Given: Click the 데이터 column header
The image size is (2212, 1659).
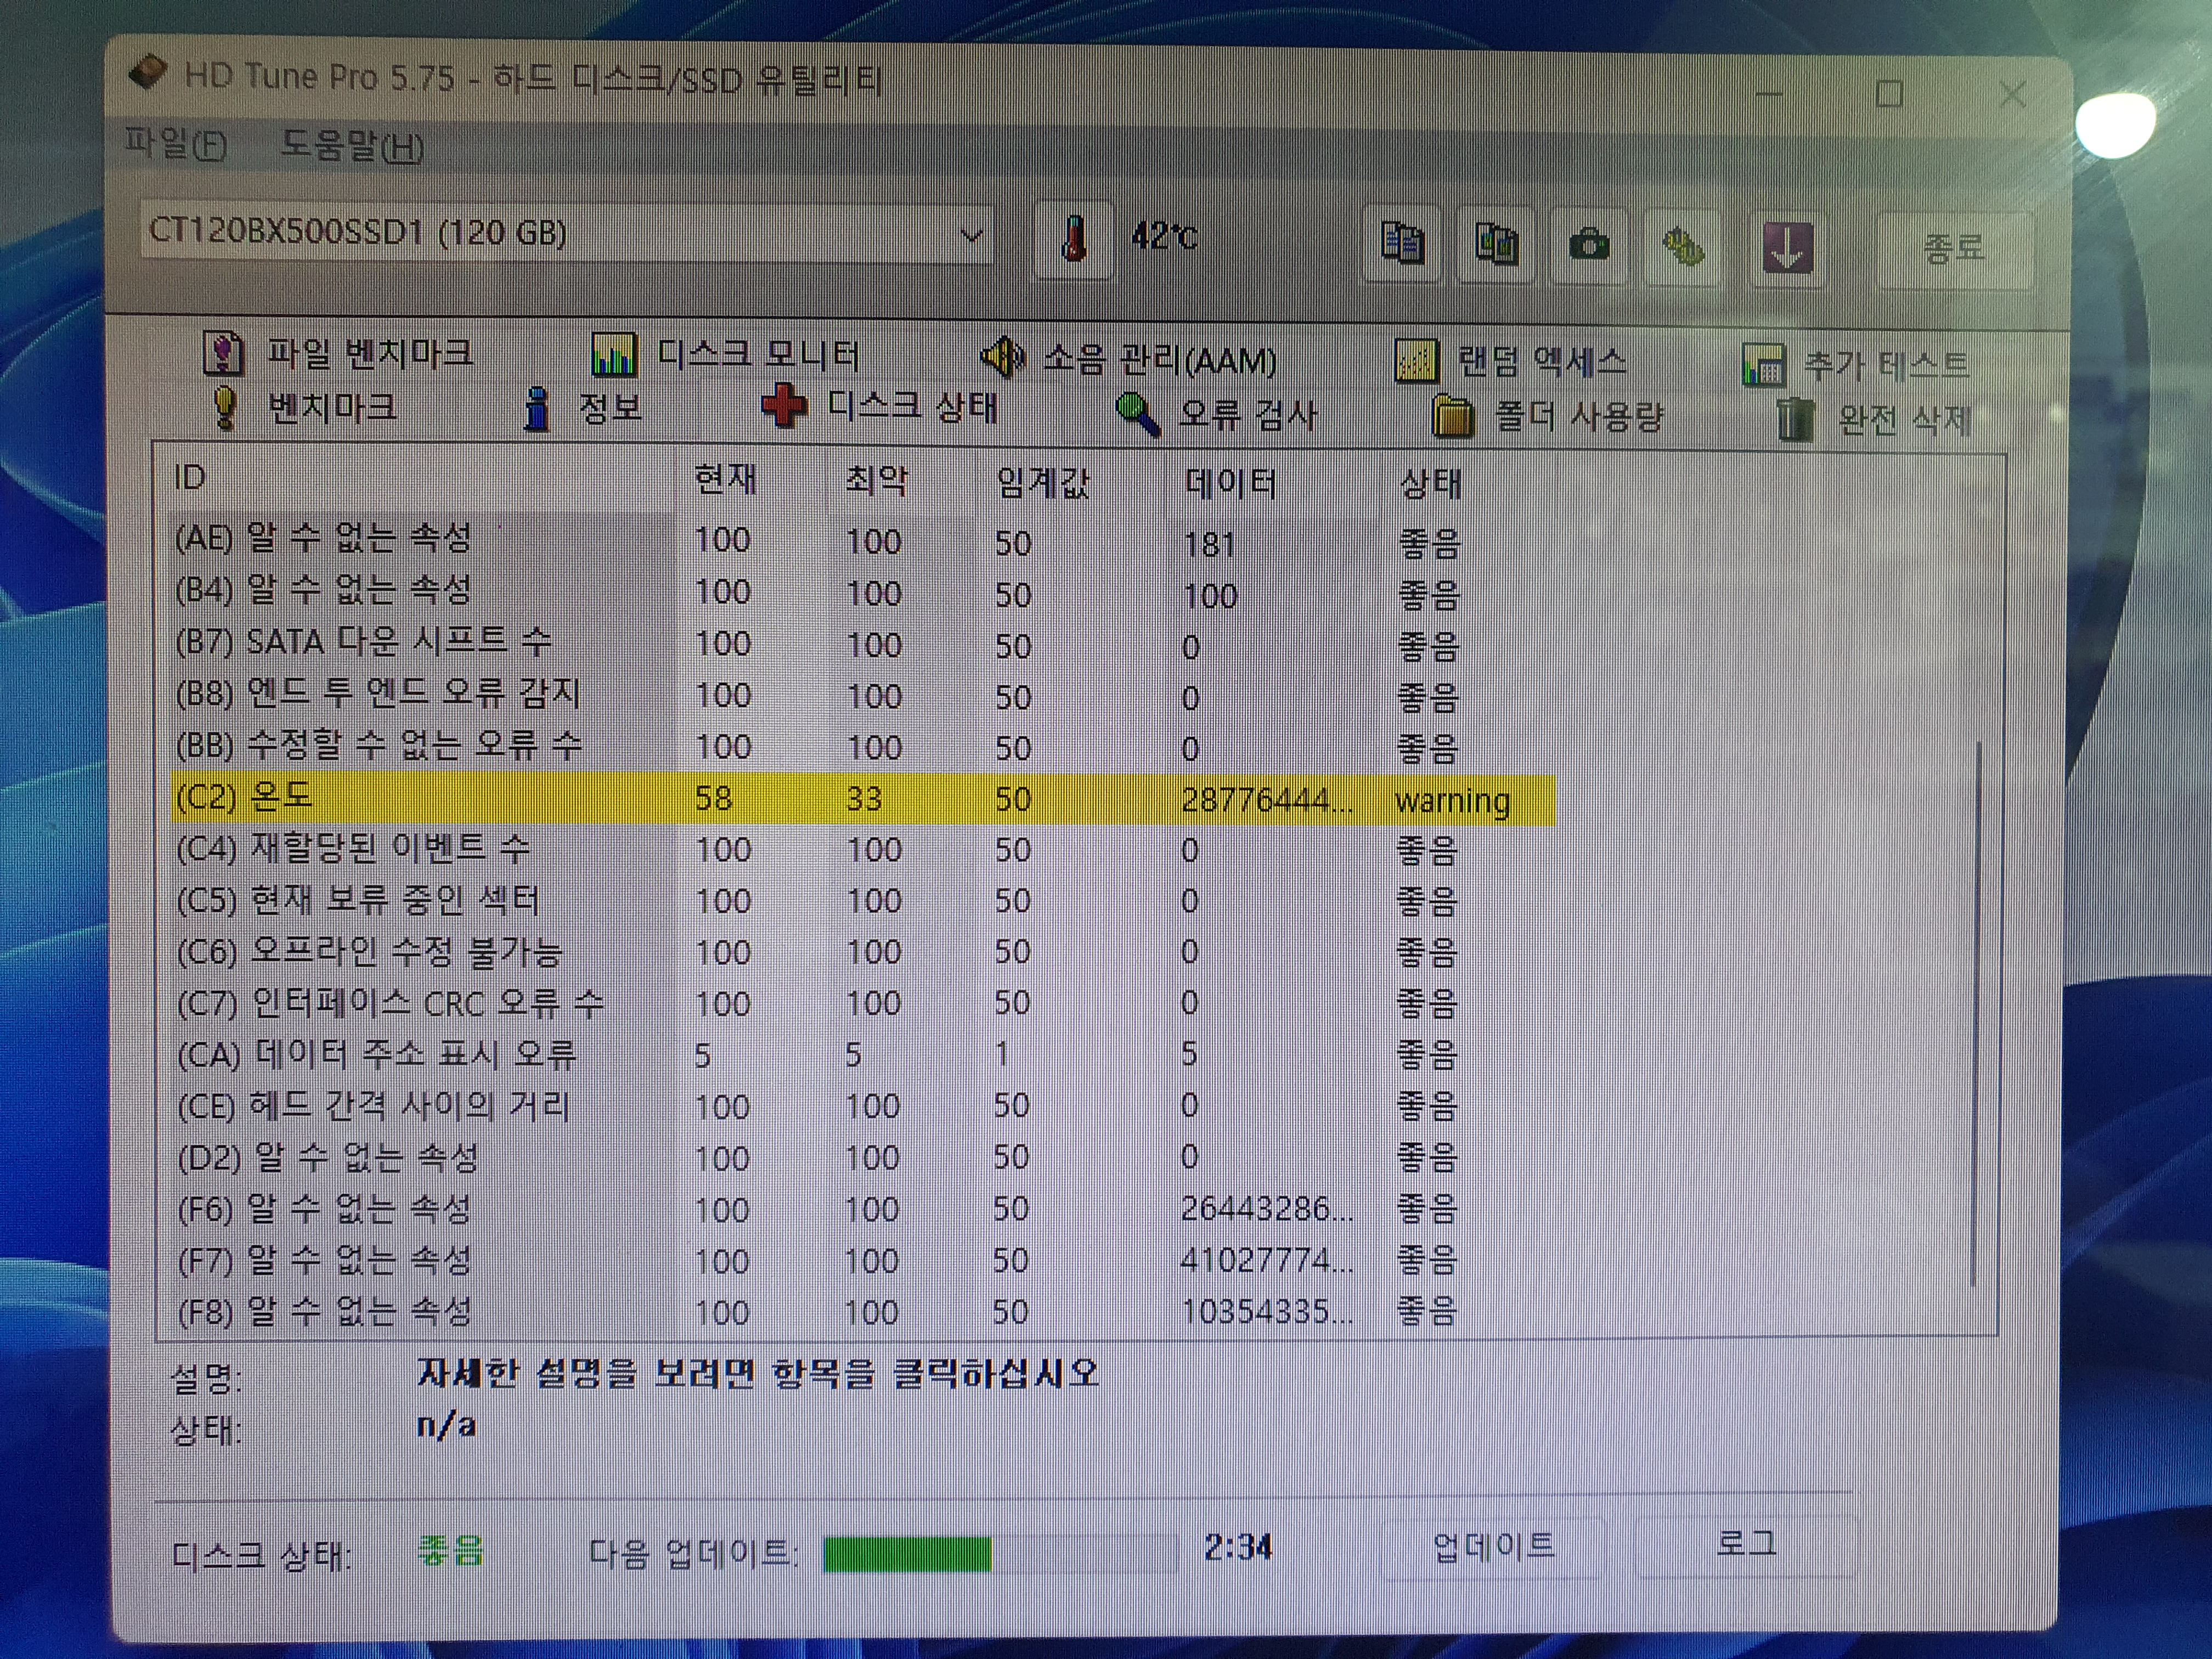Looking at the screenshot, I should (x=1230, y=484).
